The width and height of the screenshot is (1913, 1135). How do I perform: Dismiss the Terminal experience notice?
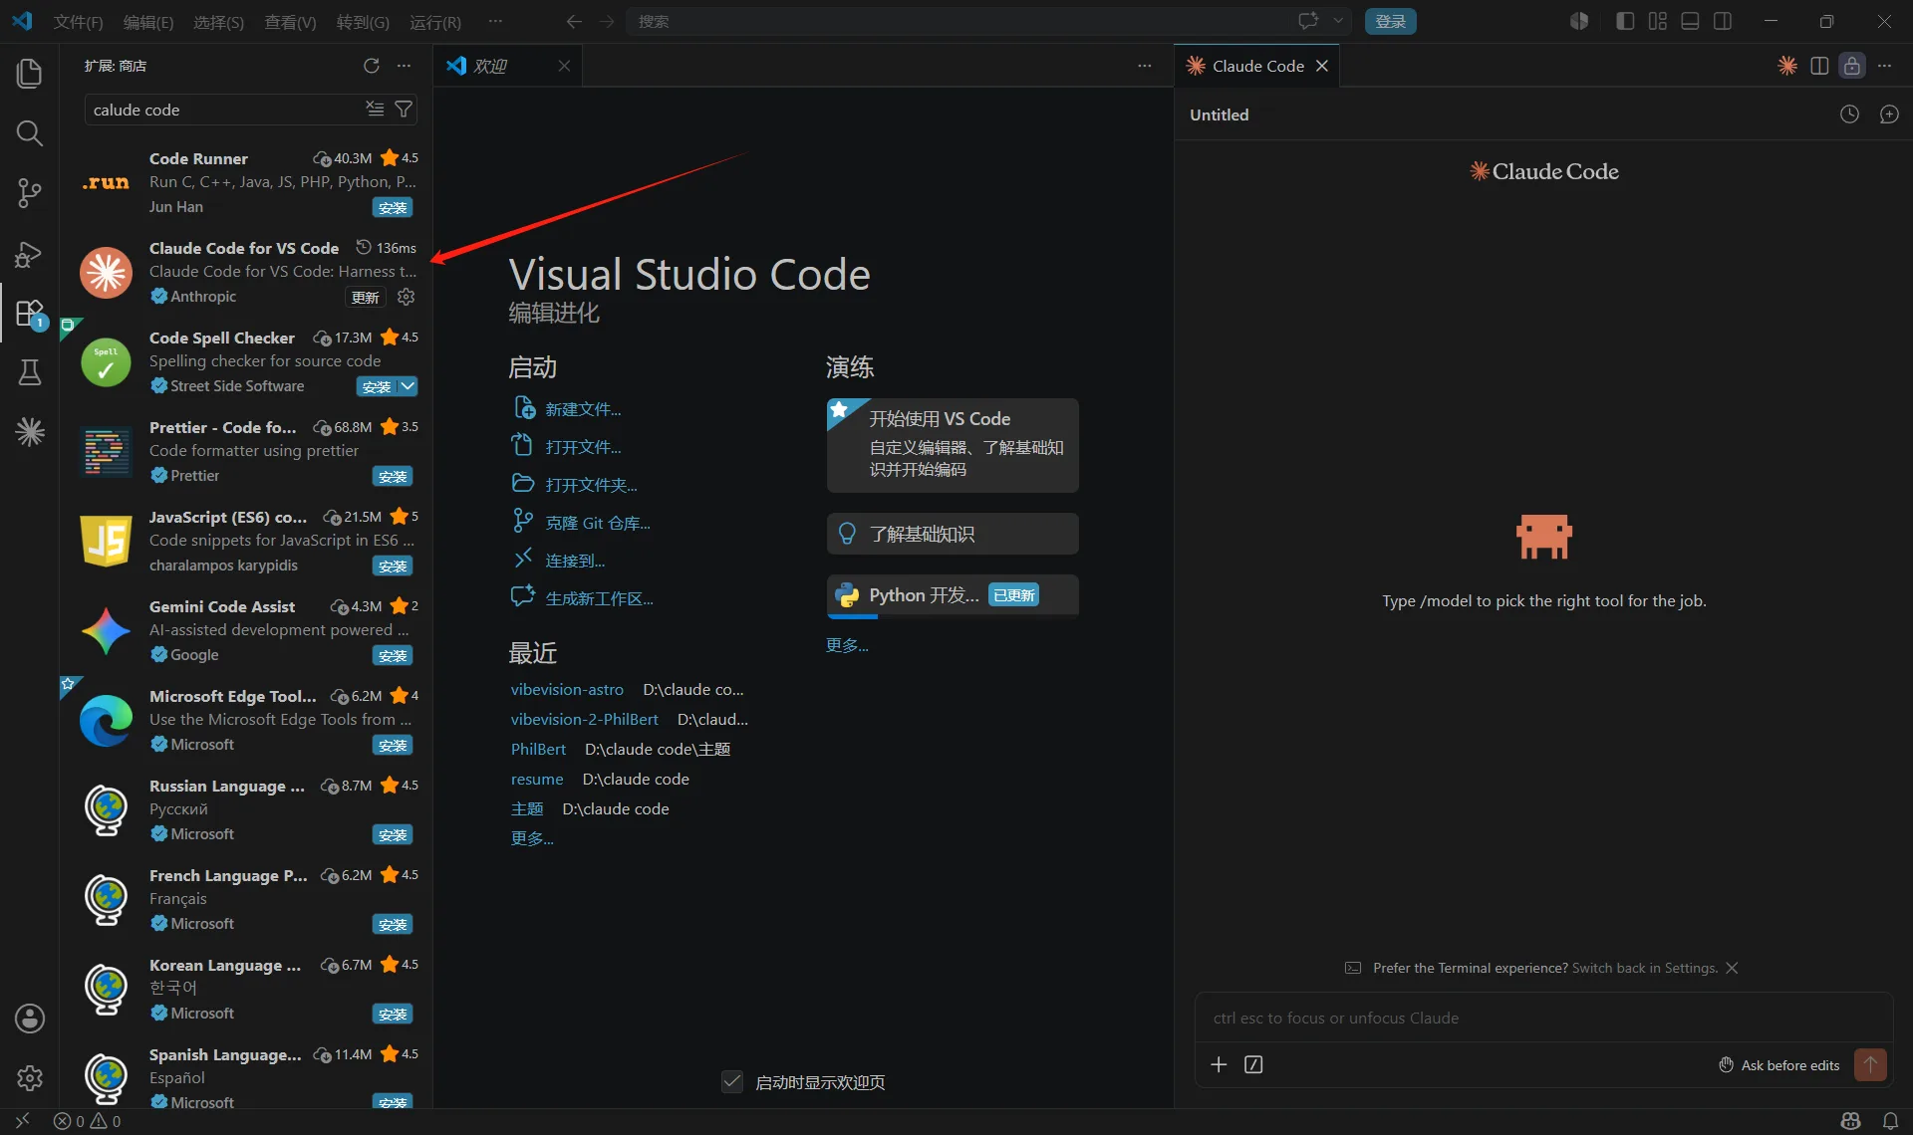(x=1732, y=968)
